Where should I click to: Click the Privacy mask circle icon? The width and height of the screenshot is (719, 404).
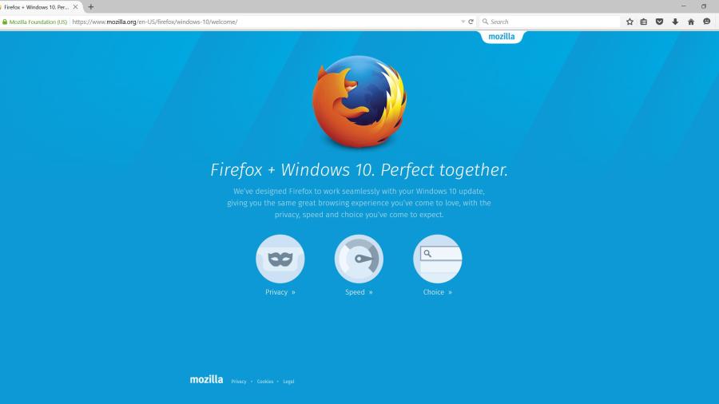(280, 259)
